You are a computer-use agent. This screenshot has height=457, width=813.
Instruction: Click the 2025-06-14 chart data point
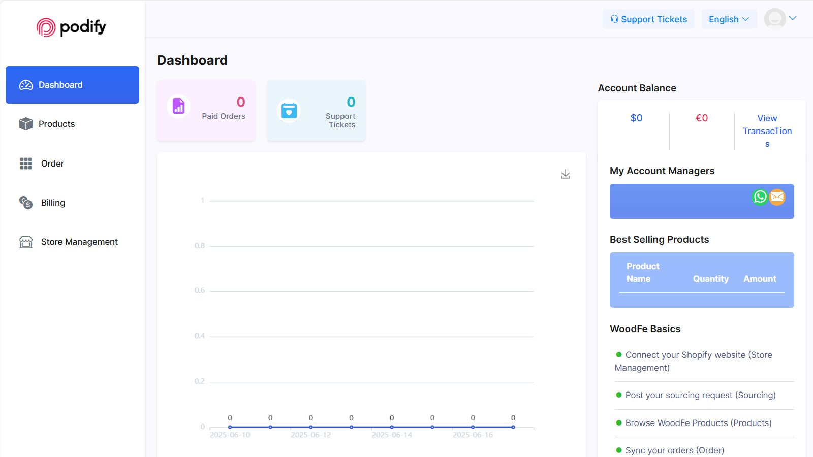coord(392,427)
